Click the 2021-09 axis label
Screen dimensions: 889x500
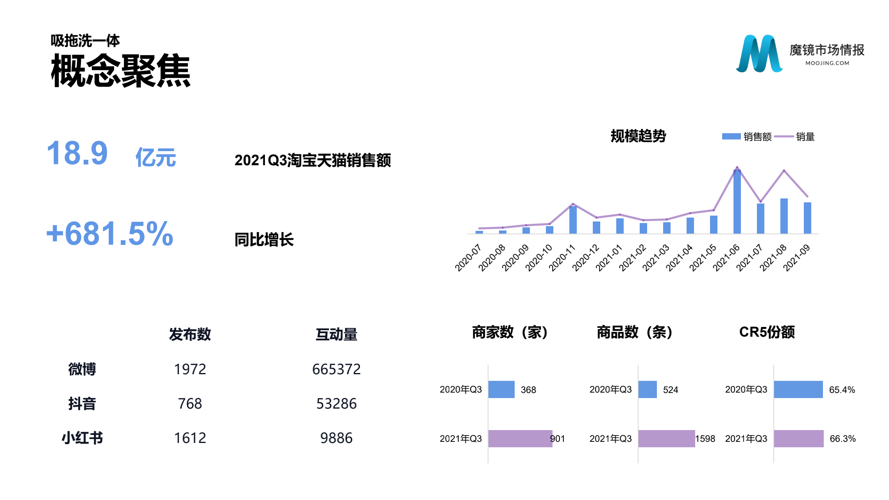[x=797, y=258]
